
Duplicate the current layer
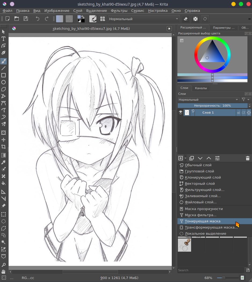192,158
